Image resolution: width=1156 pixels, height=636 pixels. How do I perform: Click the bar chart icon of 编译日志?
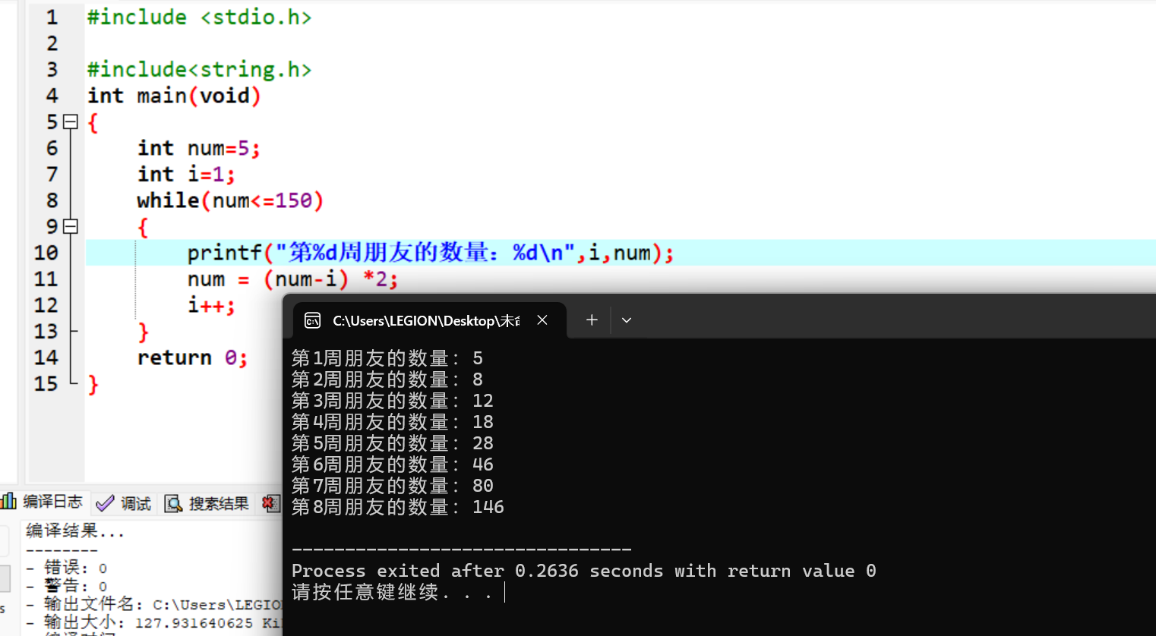pyautogui.click(x=8, y=501)
